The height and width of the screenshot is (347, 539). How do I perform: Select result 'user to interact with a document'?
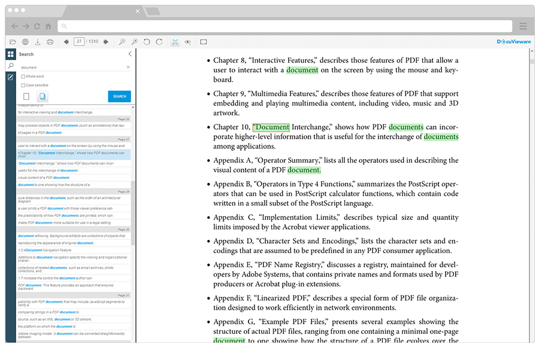[74, 146]
